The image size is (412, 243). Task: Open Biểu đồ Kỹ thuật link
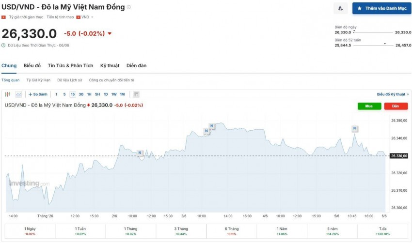393,94
